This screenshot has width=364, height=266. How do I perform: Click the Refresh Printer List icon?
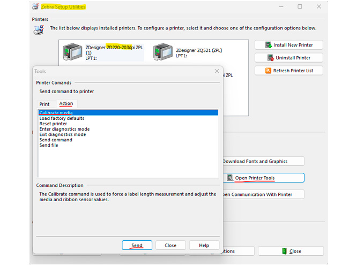tap(268, 71)
